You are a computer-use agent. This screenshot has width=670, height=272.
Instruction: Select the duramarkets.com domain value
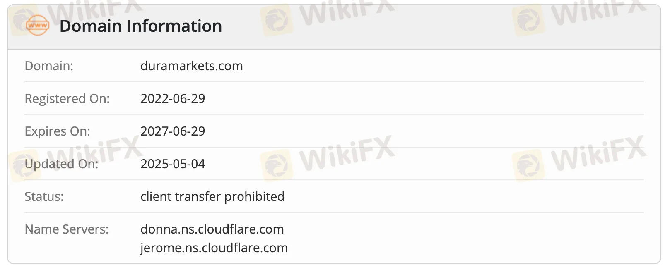click(191, 66)
